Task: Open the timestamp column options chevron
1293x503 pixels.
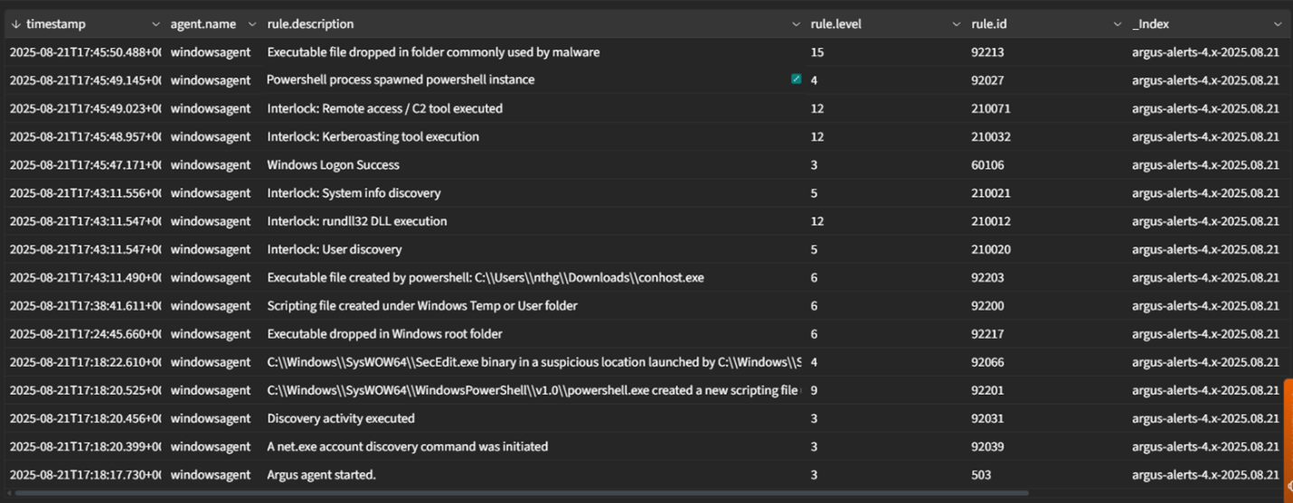Action: pyautogui.click(x=156, y=24)
